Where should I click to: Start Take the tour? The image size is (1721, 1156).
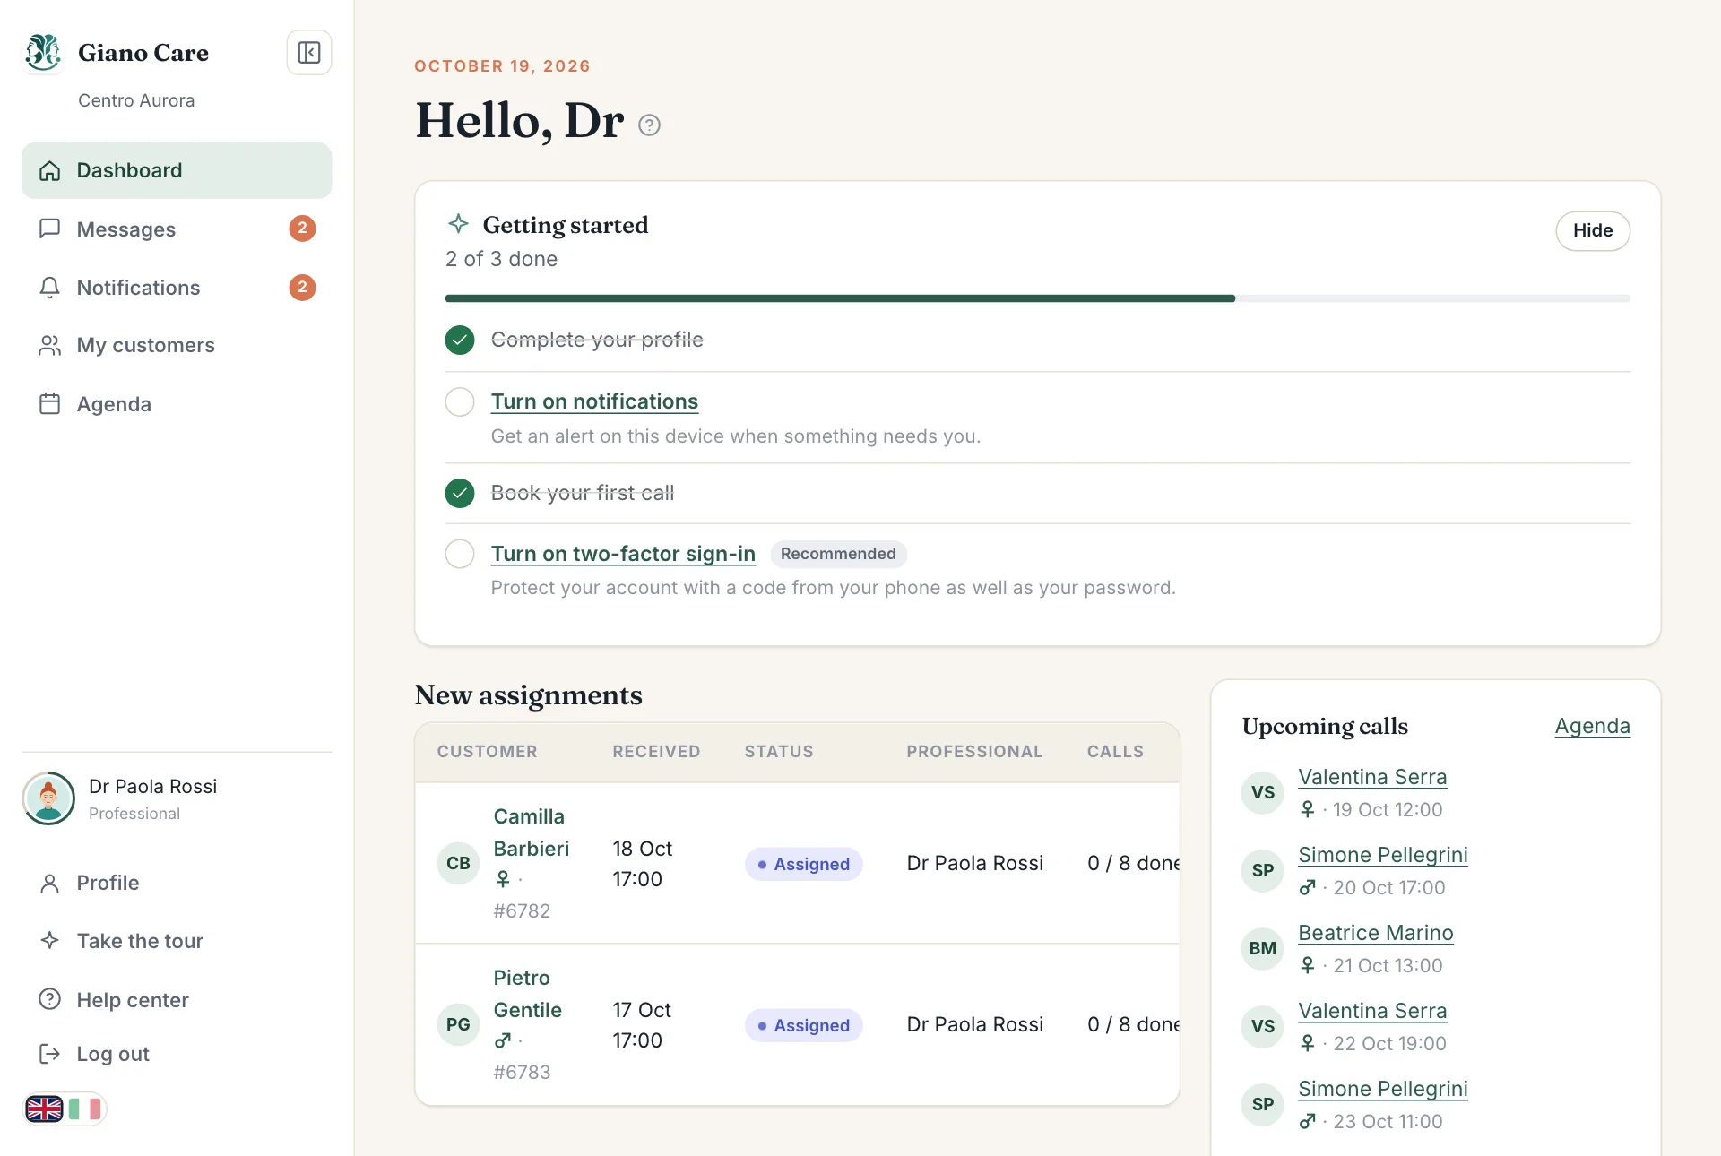pyautogui.click(x=177, y=941)
